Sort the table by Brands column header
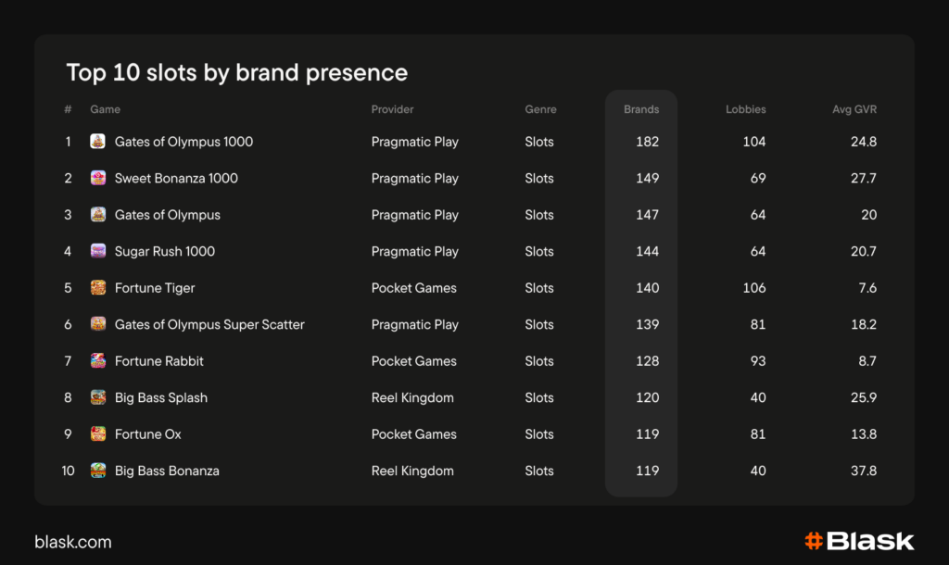The width and height of the screenshot is (949, 565). (x=641, y=109)
